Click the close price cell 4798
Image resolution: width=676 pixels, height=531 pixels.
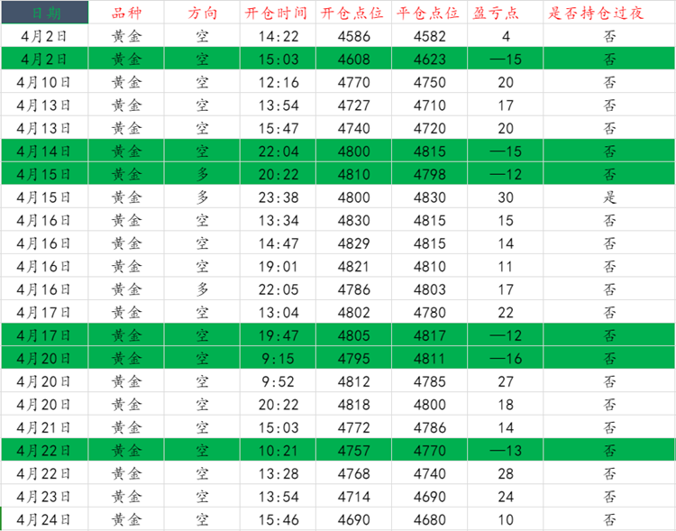coord(430,173)
